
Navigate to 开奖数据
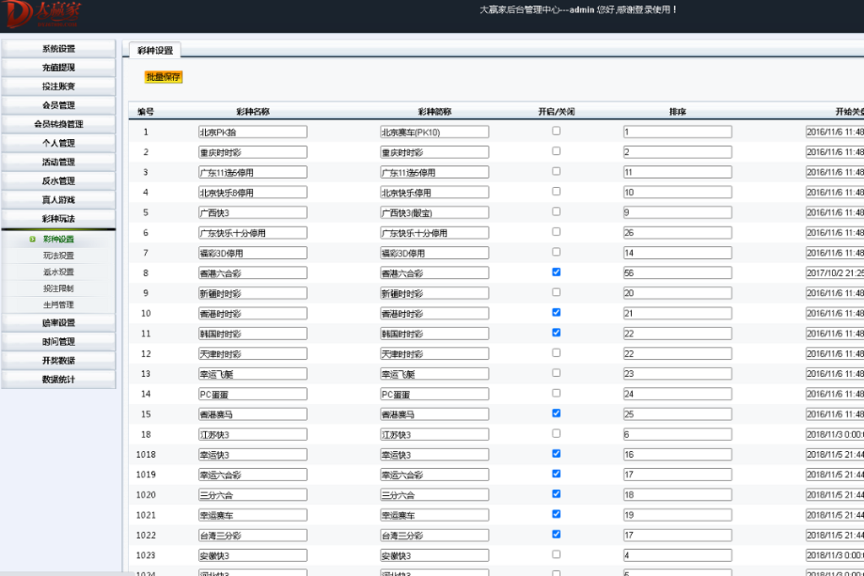click(57, 360)
